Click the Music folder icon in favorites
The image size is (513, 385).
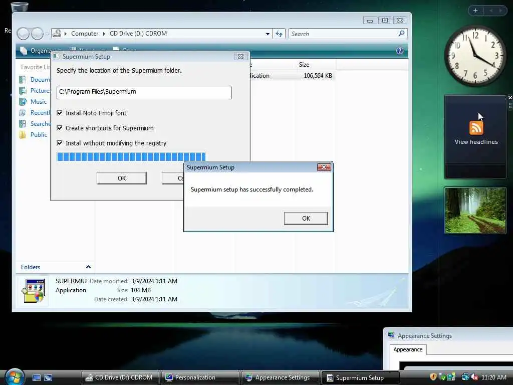coord(23,101)
